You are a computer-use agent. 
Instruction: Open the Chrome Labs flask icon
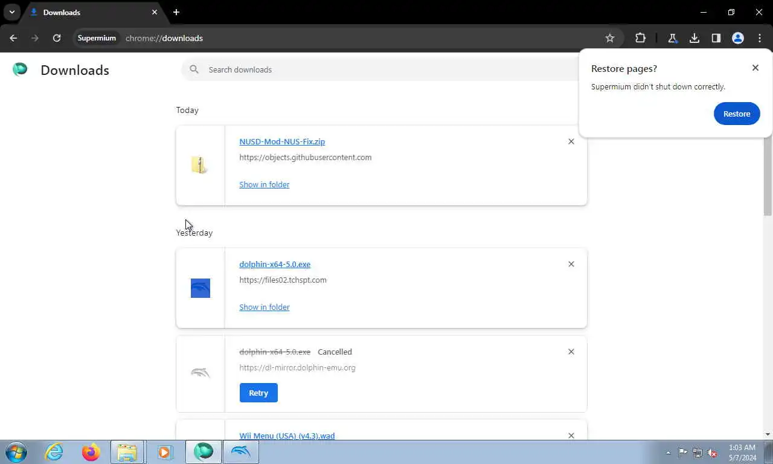pos(672,38)
